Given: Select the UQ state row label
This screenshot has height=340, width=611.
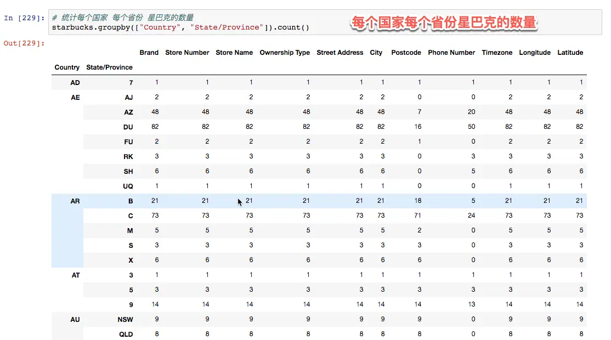Looking at the screenshot, I should point(128,186).
